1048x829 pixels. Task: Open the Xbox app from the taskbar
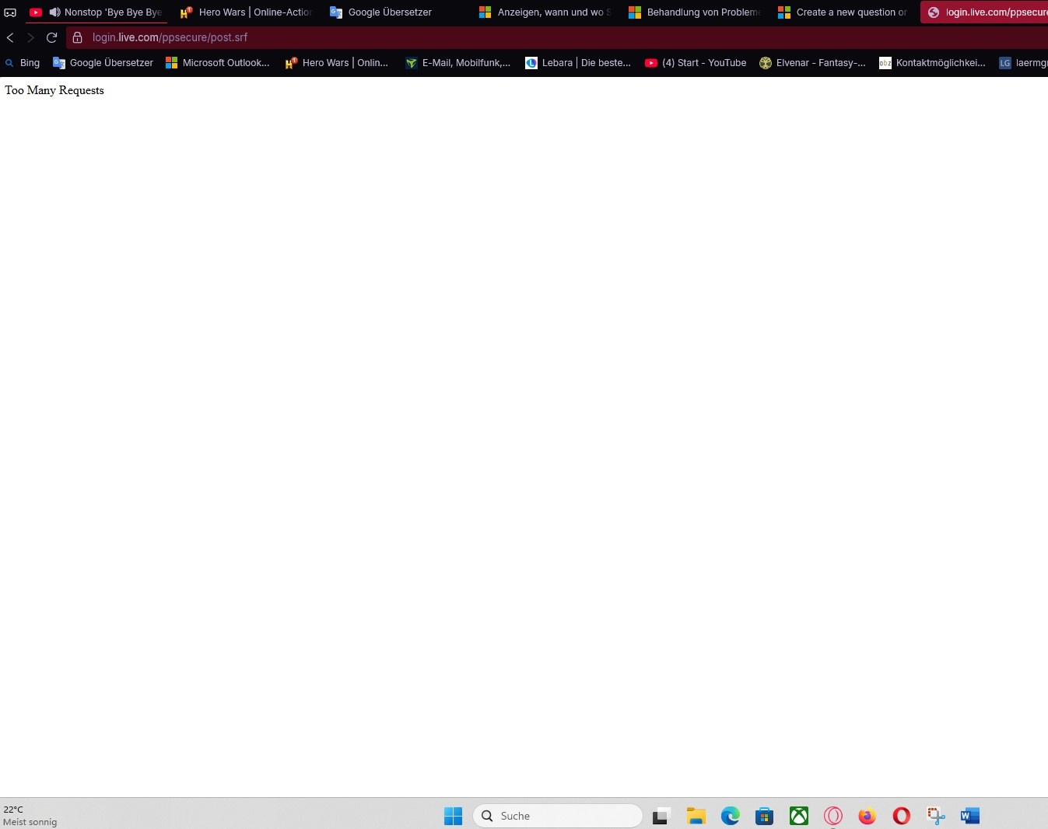(x=798, y=816)
